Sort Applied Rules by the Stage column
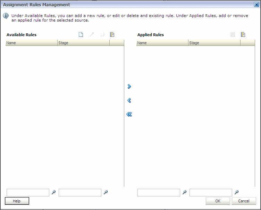Viewport: 261px width, 210px height. [214, 43]
